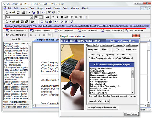Apply strikethrough with the ABC icon
153x118 pixels.
tap(66, 17)
